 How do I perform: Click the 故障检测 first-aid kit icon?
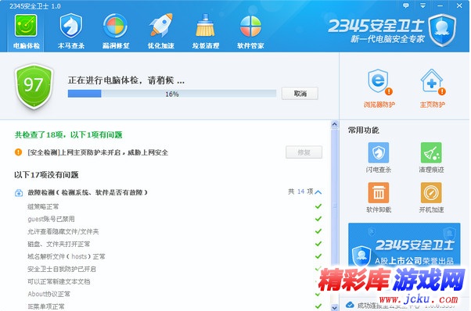[x=19, y=192]
